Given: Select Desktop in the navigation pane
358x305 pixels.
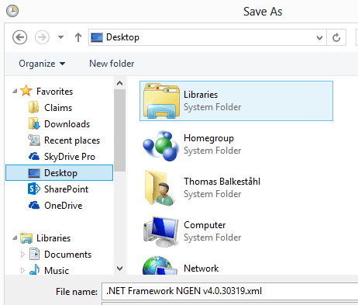Looking at the screenshot, I should [60, 173].
